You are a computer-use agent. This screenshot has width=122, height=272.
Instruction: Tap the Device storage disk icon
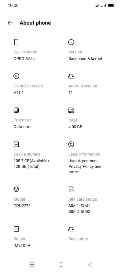click(x=16, y=144)
